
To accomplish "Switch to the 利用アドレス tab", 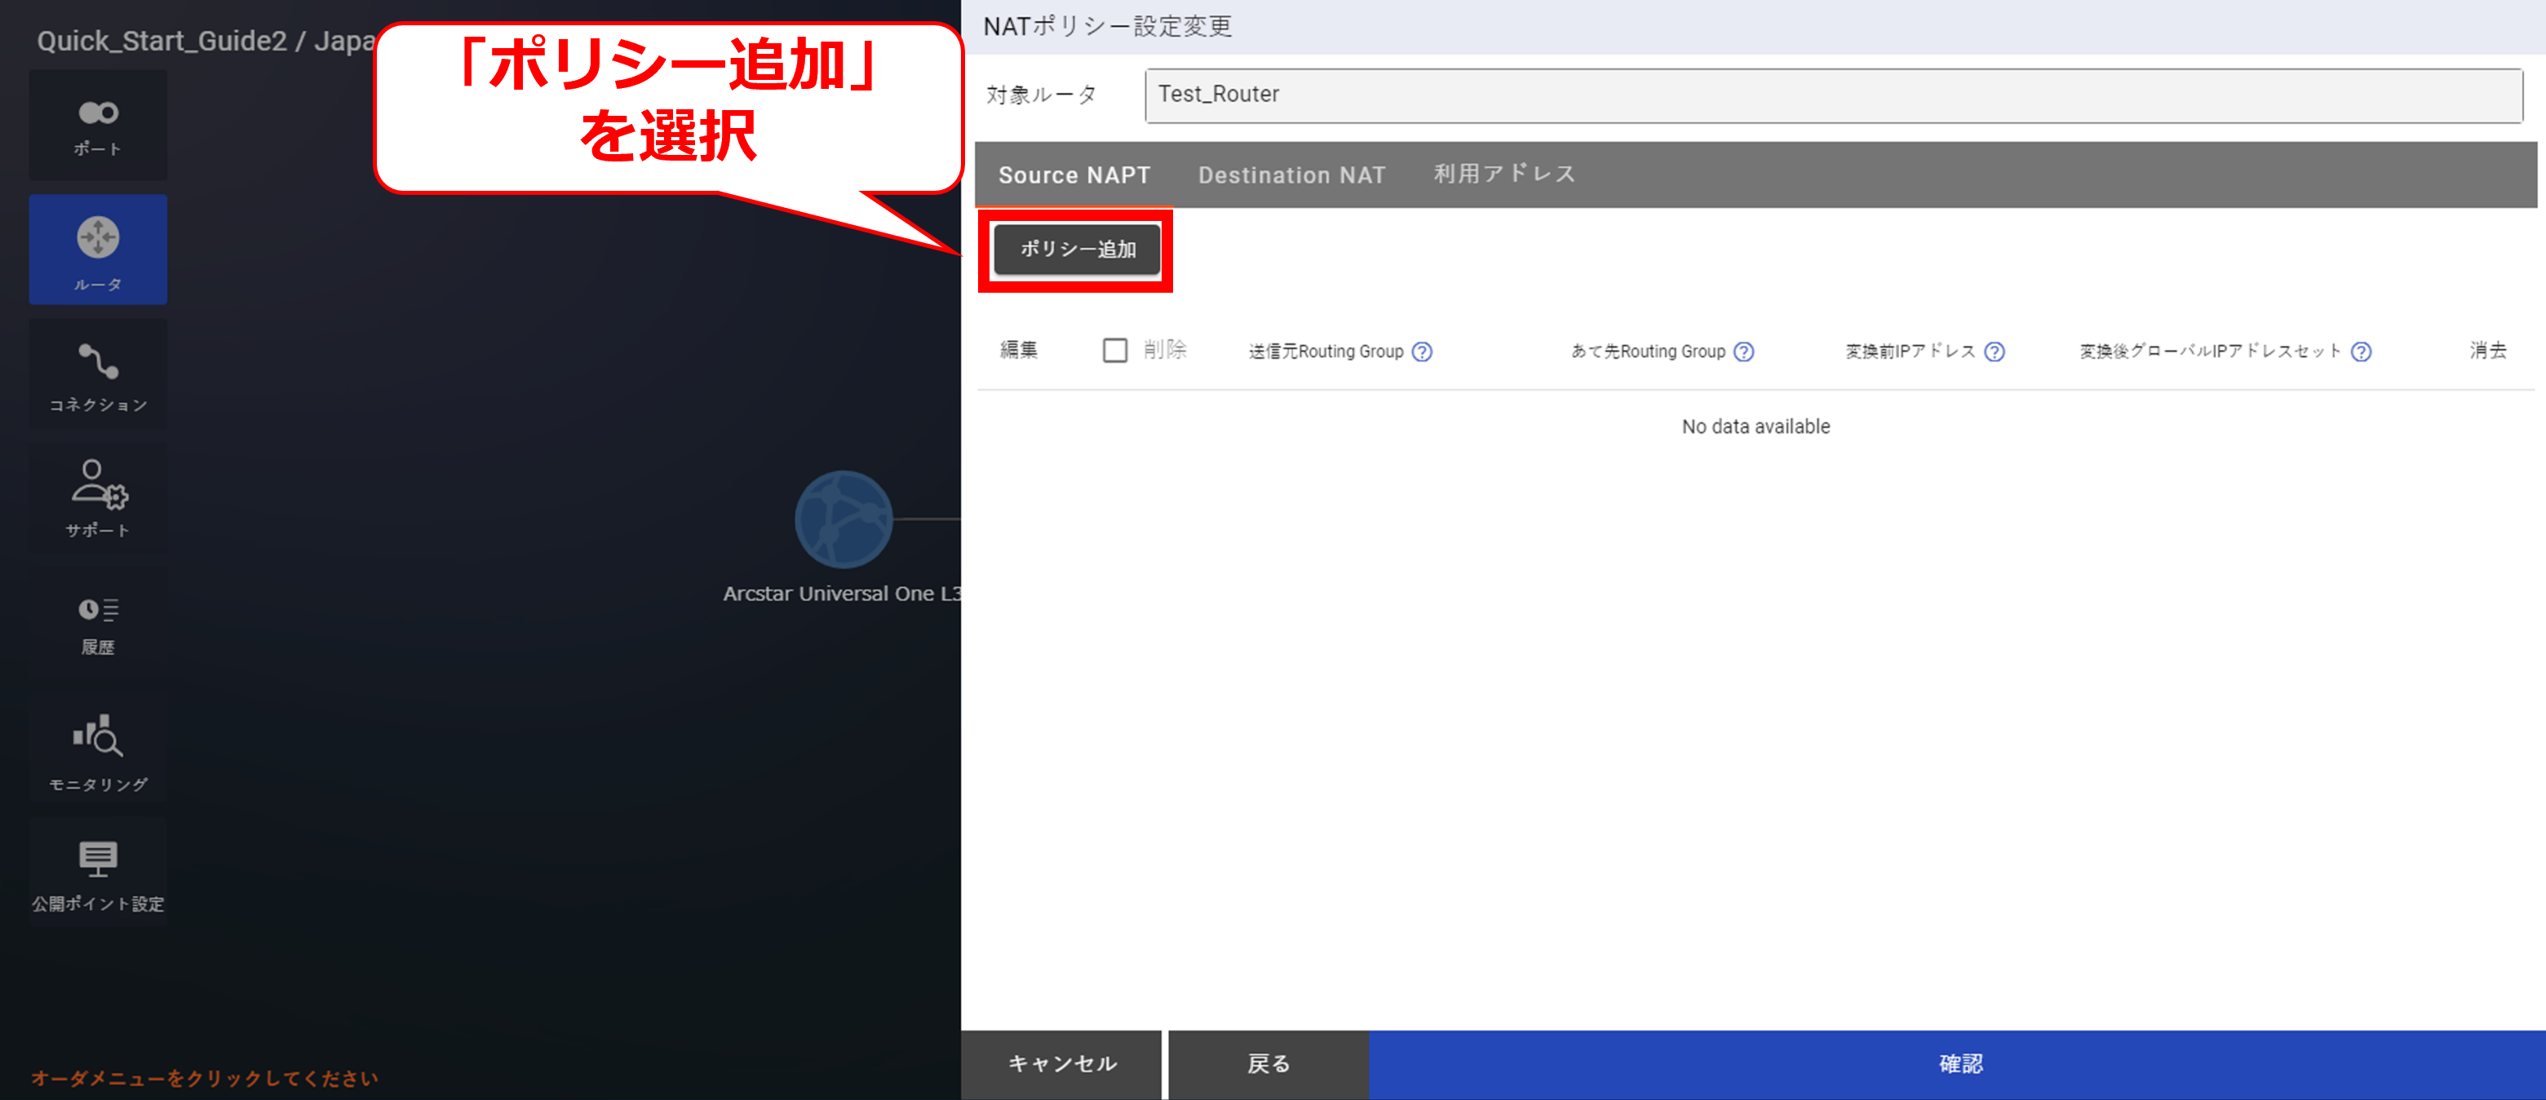I will [1503, 174].
